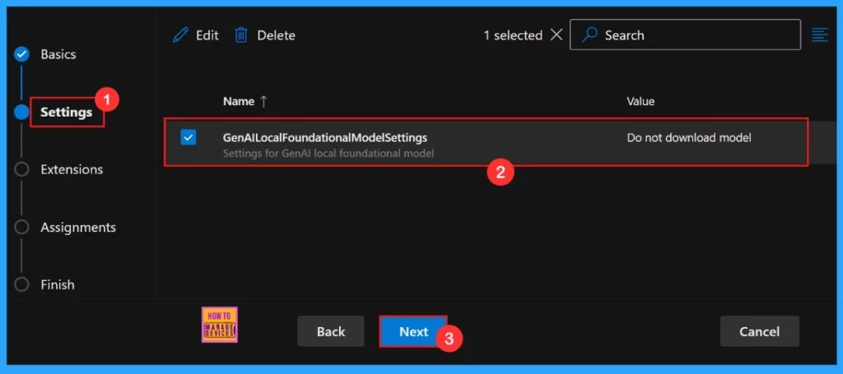Screen dimensions: 843x374
Task: Sort by Name column arrow
Action: click(263, 101)
